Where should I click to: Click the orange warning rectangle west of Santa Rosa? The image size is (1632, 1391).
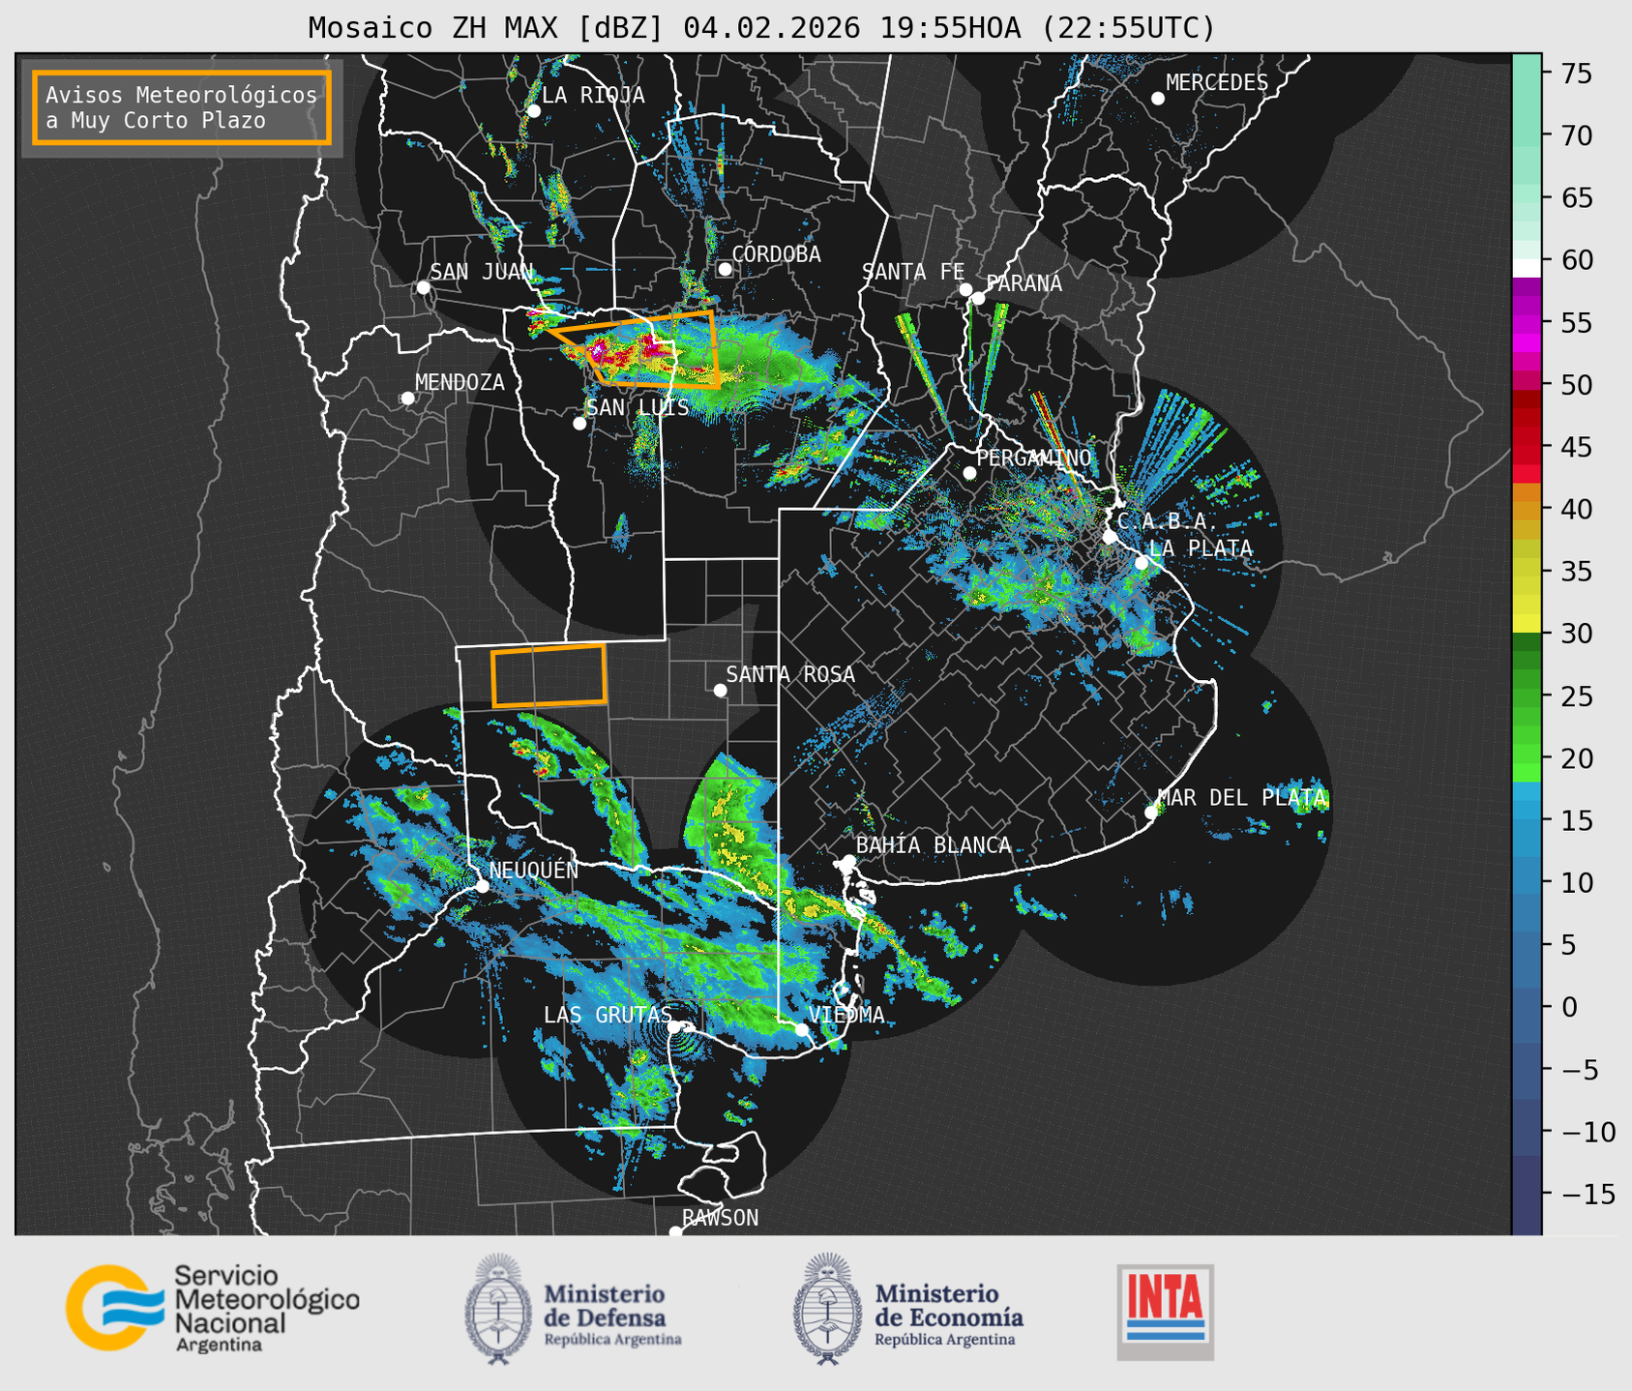(549, 675)
